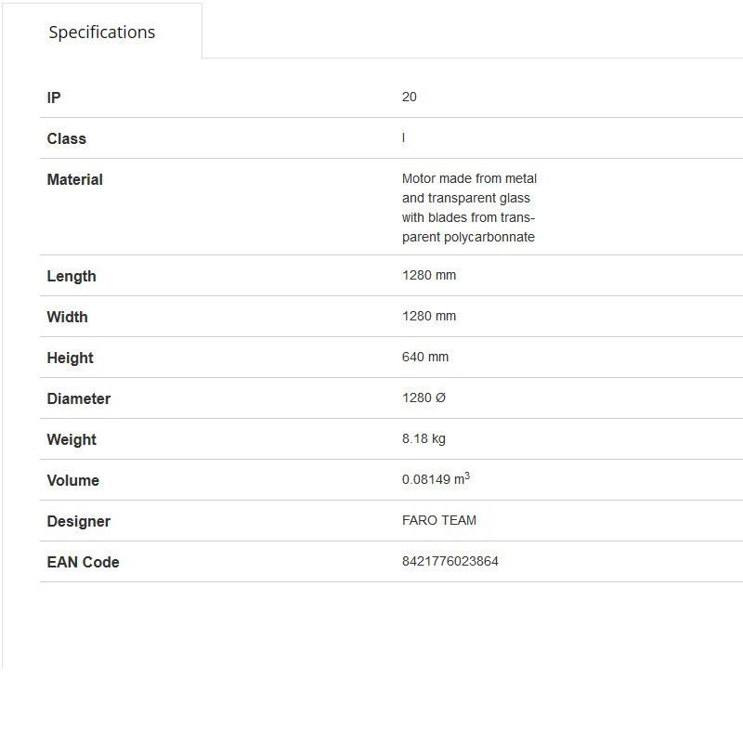Select the Weight value 8.18 kg
The width and height of the screenshot is (743, 743).
424,438
